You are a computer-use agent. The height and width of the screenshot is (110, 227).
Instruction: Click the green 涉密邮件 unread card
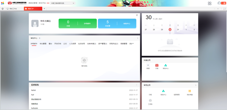click(x=77, y=23)
